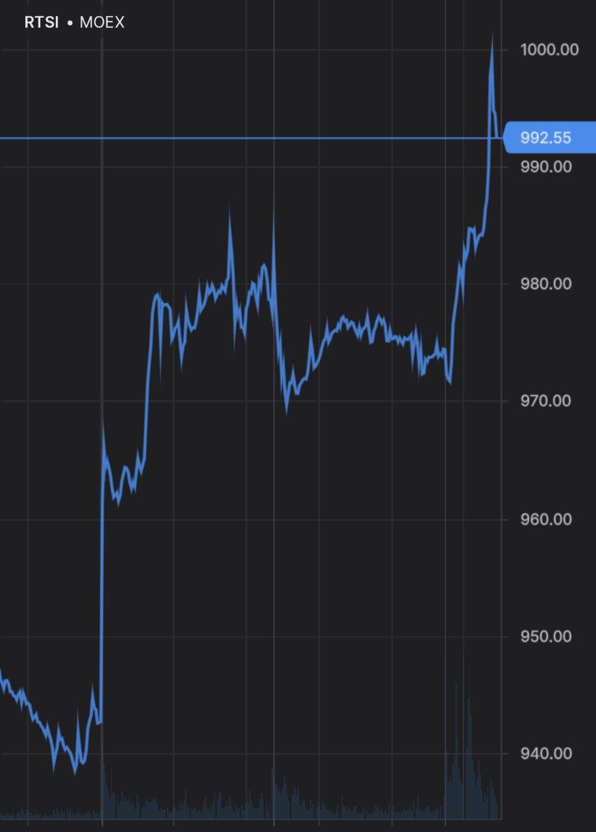Click the 960.00 price axis label
The image size is (596, 832).
tap(545, 519)
